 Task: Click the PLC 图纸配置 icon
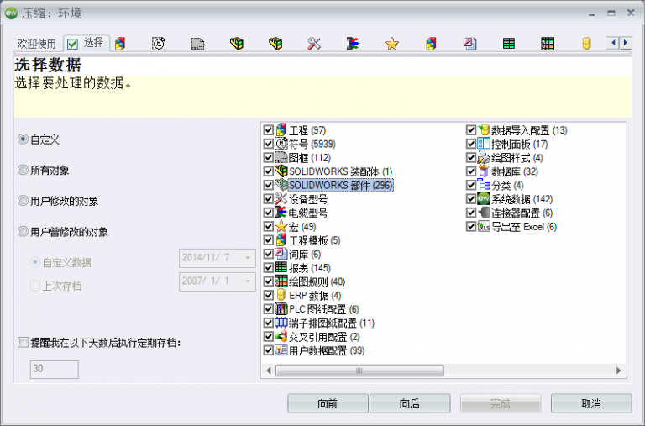281,308
